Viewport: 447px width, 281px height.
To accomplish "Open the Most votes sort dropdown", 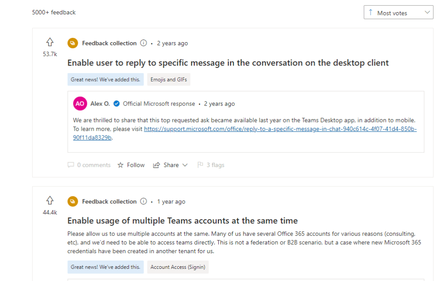I will tap(398, 13).
